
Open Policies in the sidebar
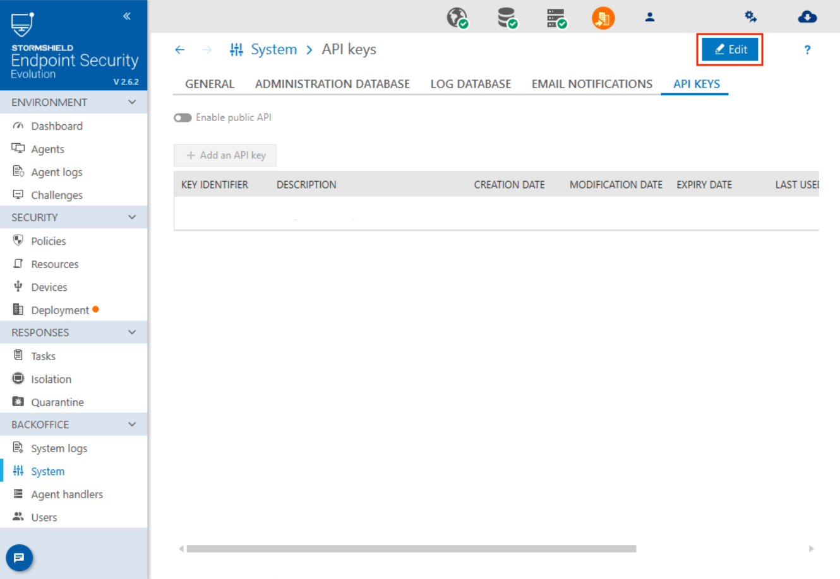click(x=48, y=241)
